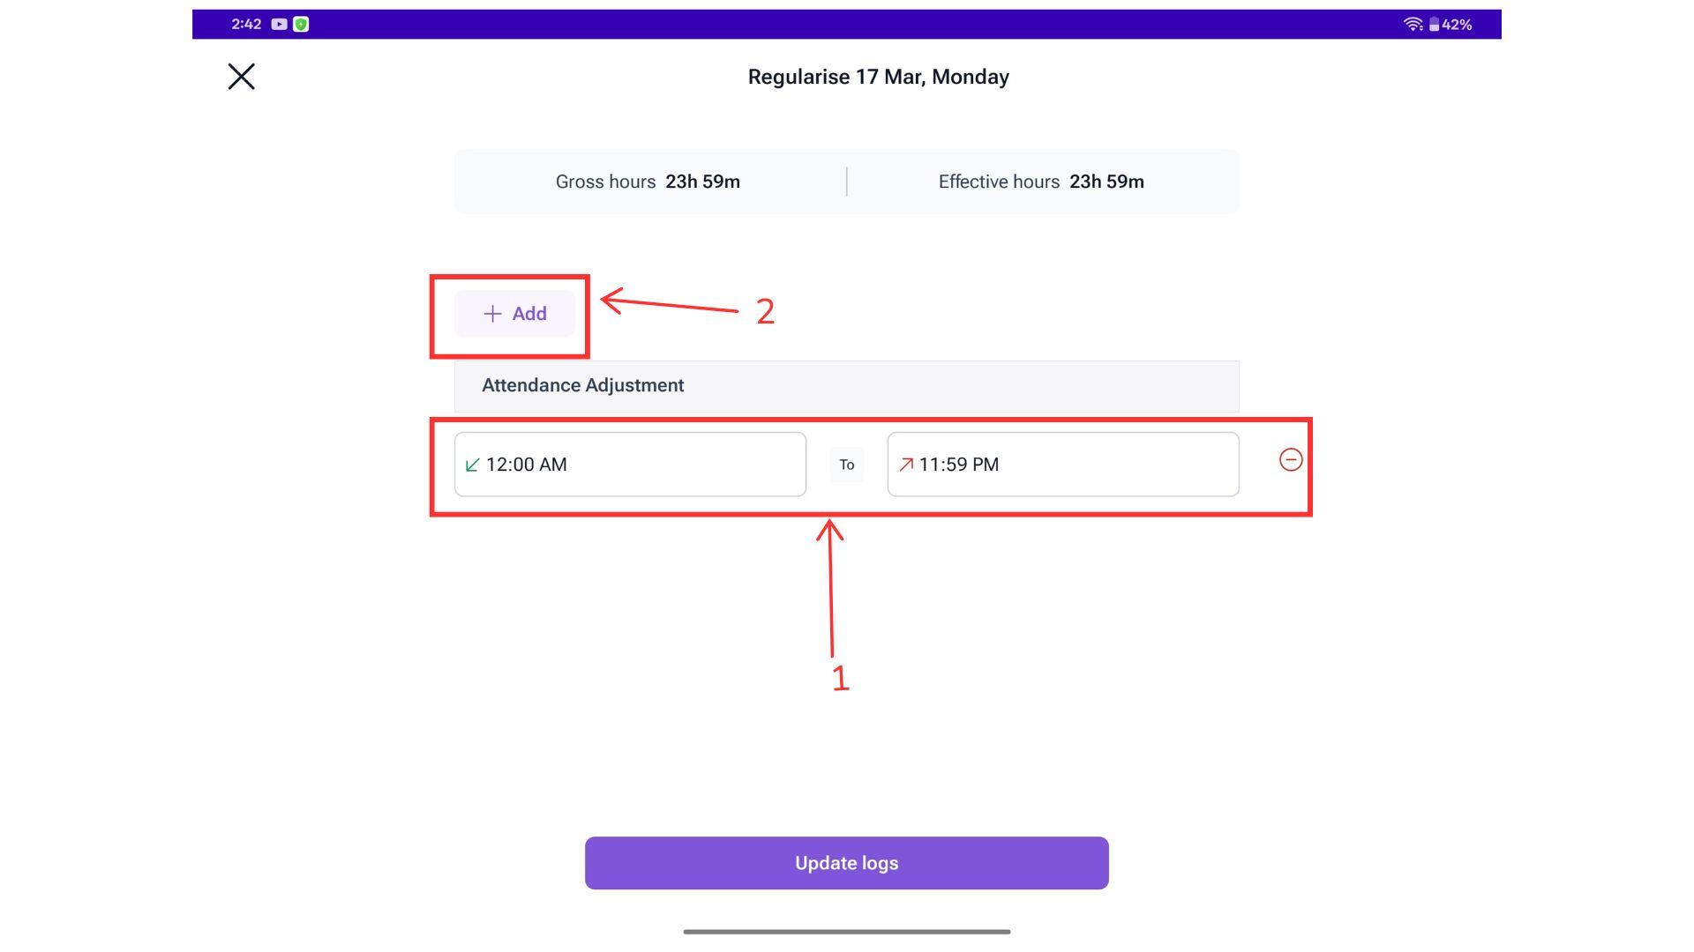Click the red check-out arrow icon

[906, 465]
